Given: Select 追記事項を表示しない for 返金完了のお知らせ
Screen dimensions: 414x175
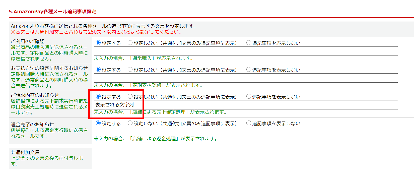Looking at the screenshot, I should (x=249, y=123).
